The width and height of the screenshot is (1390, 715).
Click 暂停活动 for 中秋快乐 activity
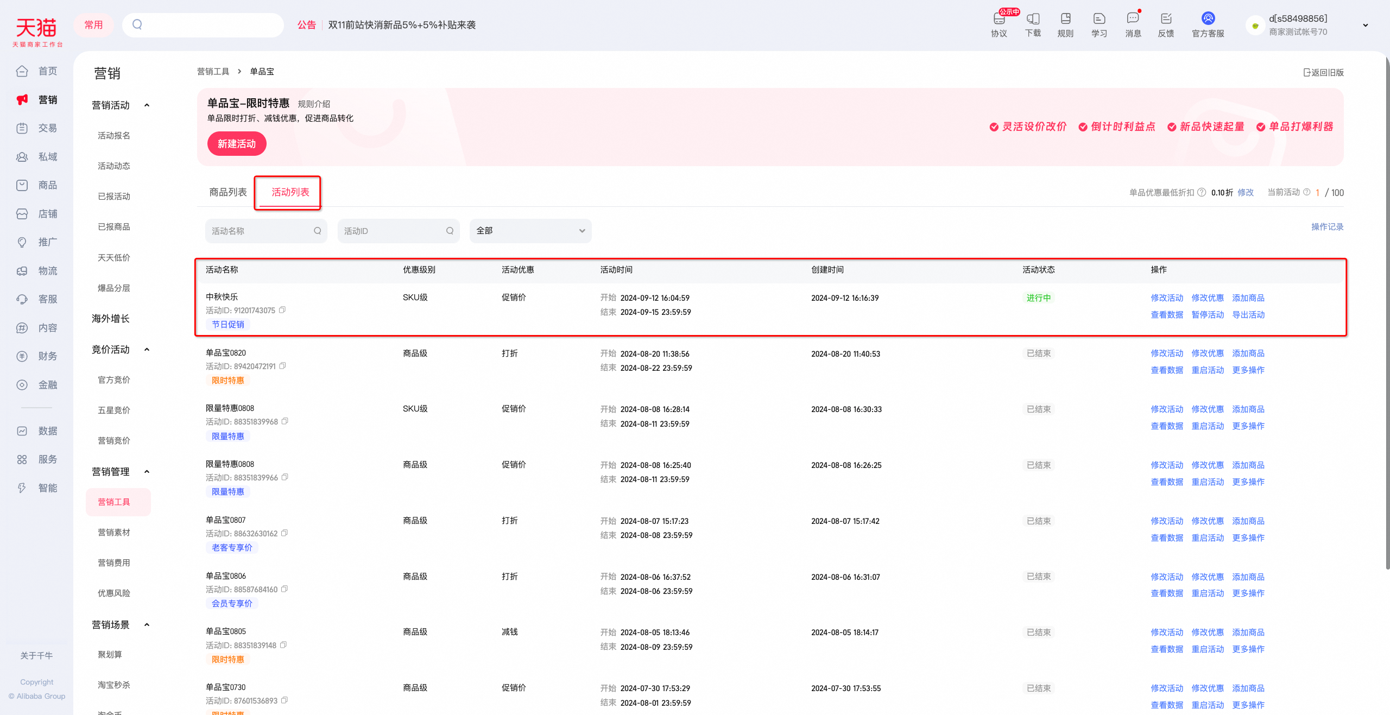(1208, 315)
